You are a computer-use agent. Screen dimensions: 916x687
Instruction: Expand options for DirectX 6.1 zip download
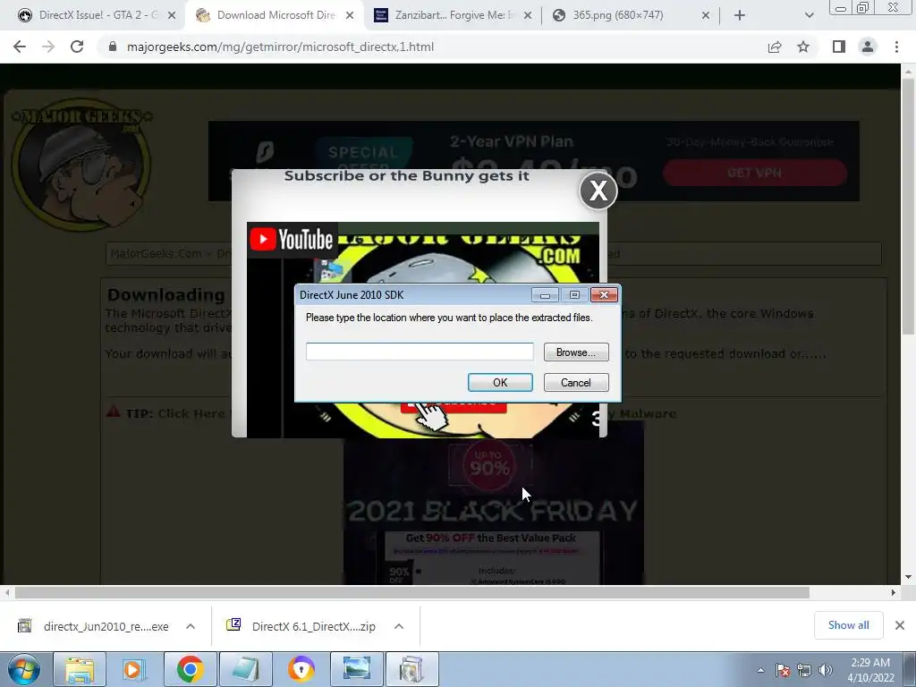[x=399, y=626]
